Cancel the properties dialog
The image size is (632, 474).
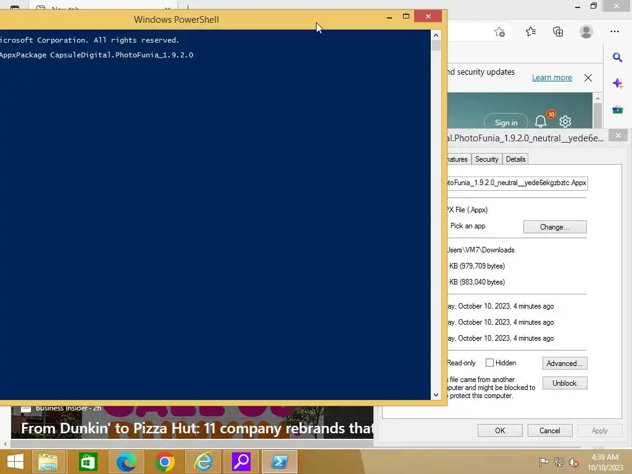(550, 430)
